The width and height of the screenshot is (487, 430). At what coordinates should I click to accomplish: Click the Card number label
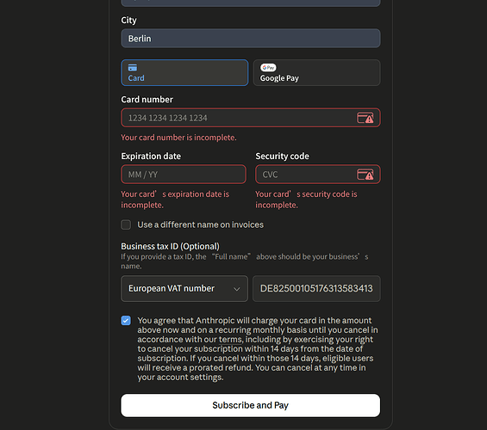(147, 100)
